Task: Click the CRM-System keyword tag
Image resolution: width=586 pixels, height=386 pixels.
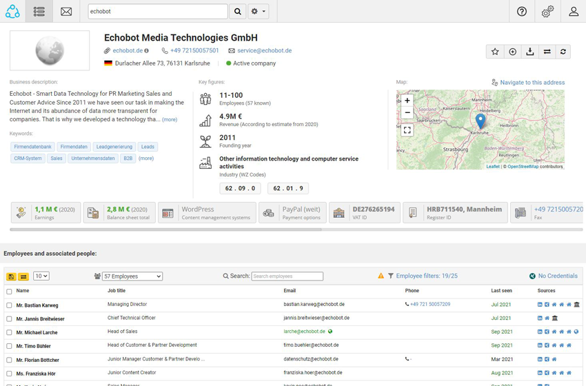Action: pos(28,159)
